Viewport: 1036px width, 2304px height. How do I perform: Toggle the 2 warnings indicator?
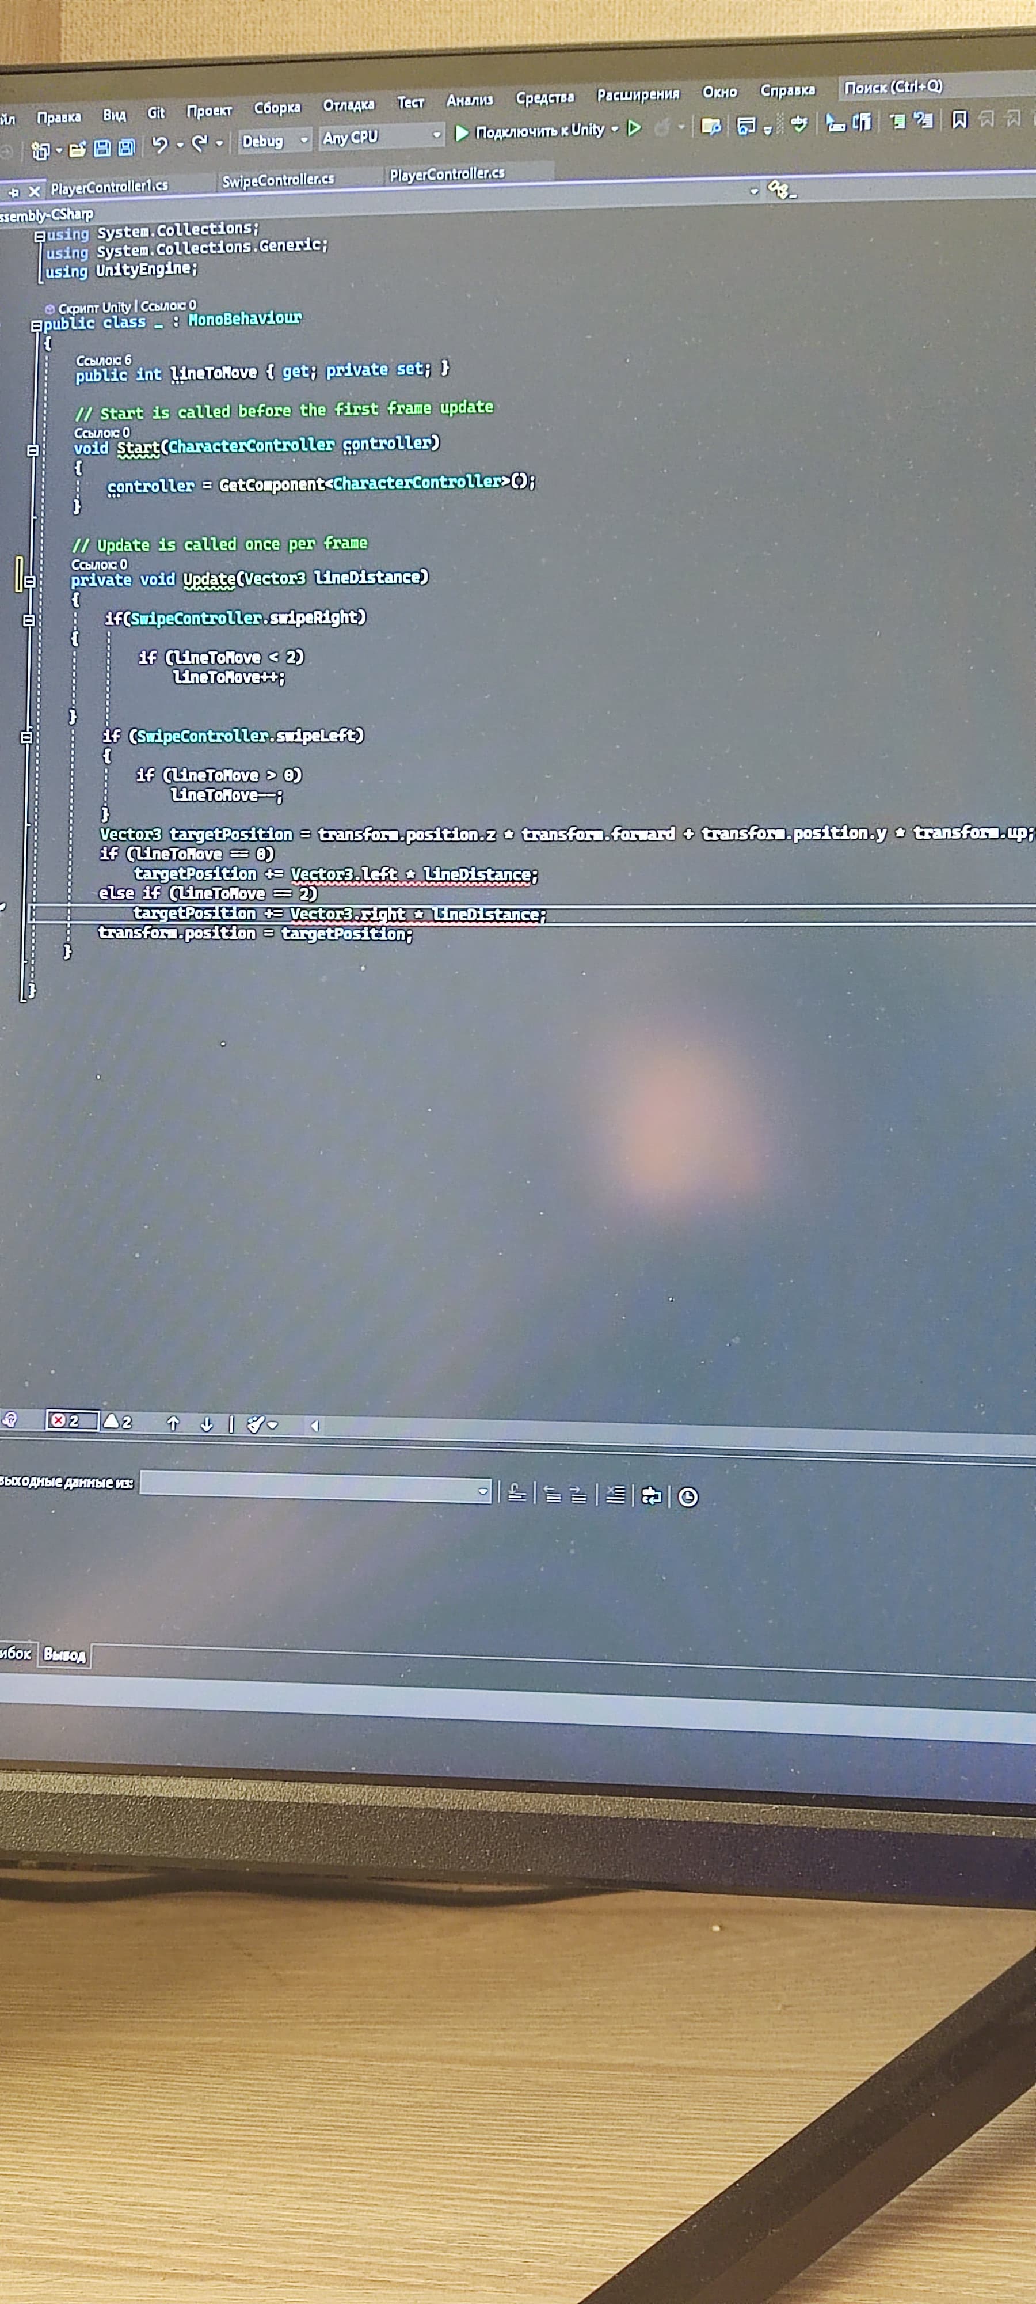point(117,1421)
